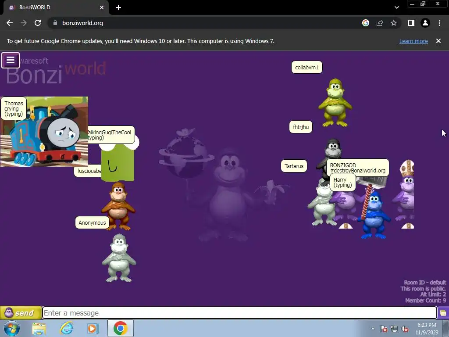Click the taskbar clock showing 6:23 PM

[x=427, y=329]
